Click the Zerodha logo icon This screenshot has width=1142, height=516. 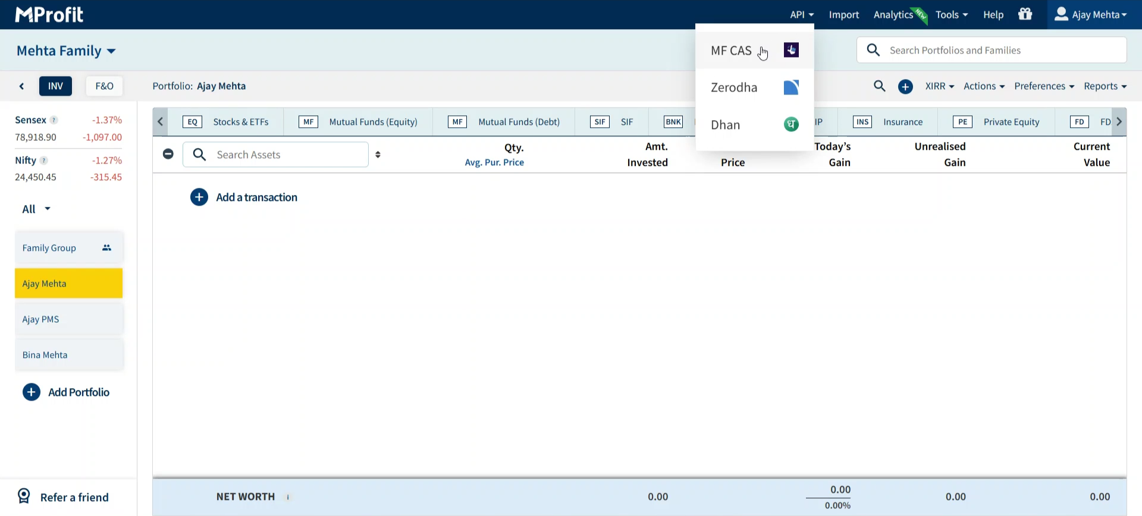coord(791,87)
